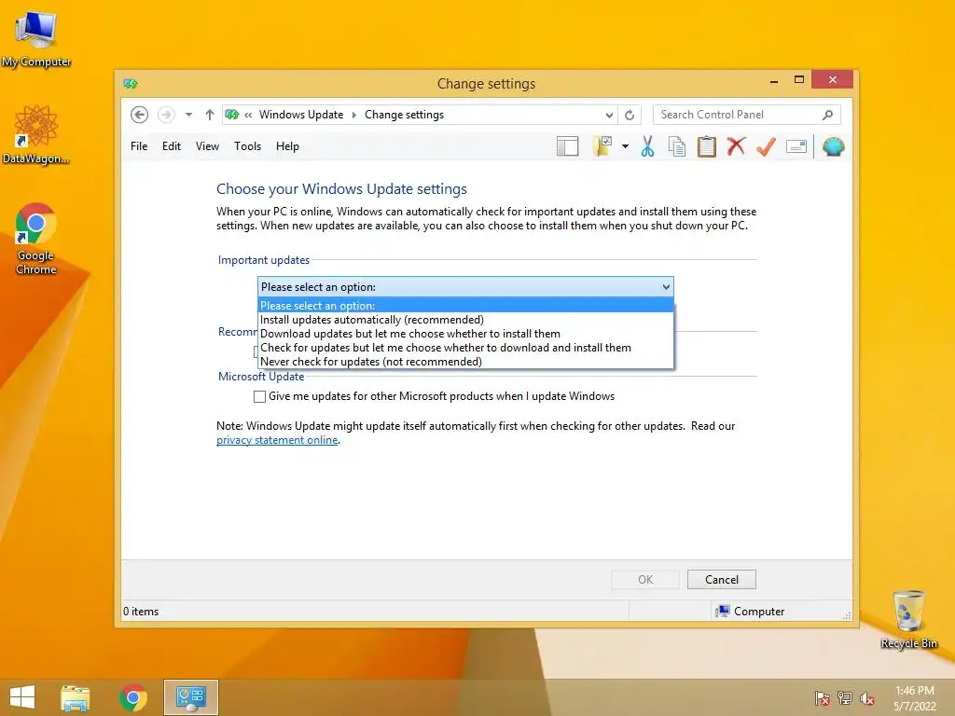Open the View menu
The height and width of the screenshot is (716, 955).
pyautogui.click(x=207, y=146)
